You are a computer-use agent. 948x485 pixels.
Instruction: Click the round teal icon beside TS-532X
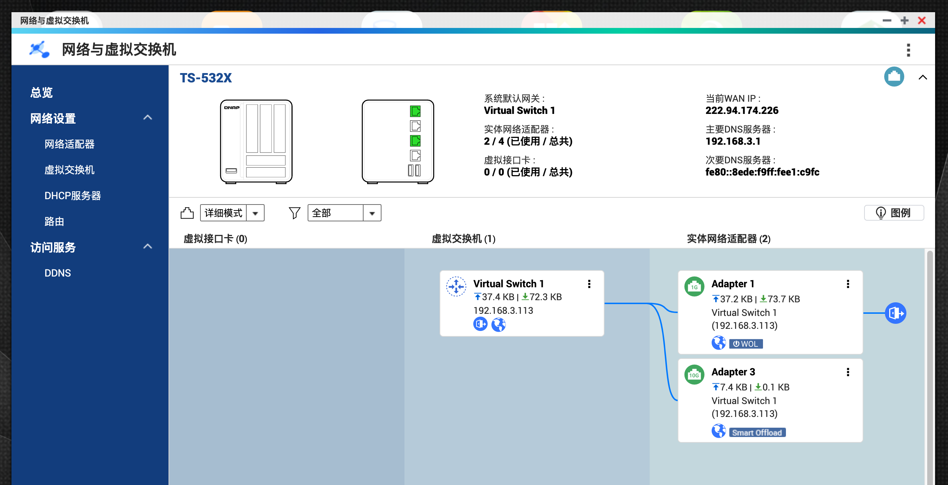(x=894, y=77)
